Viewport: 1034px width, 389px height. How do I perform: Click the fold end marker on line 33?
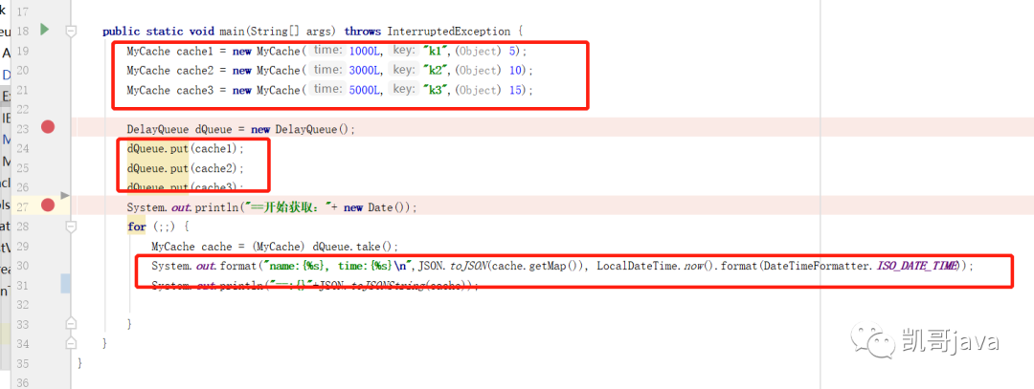pos(71,324)
